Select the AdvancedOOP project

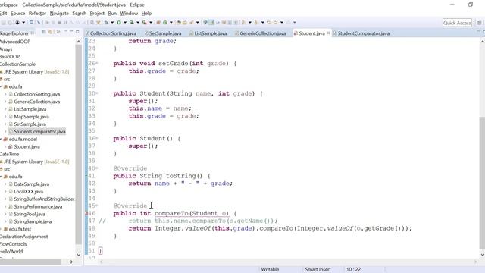point(15,42)
